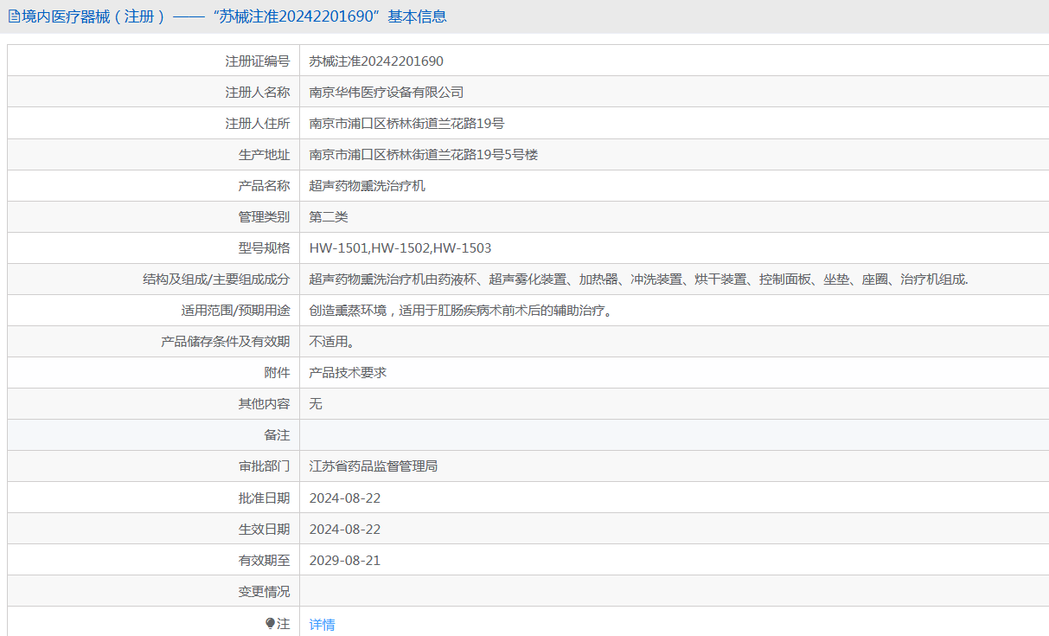The image size is (1049, 636).
Task: Click the 附件 label
Action: [277, 373]
